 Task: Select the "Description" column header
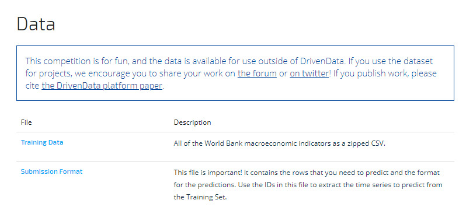(x=192, y=122)
